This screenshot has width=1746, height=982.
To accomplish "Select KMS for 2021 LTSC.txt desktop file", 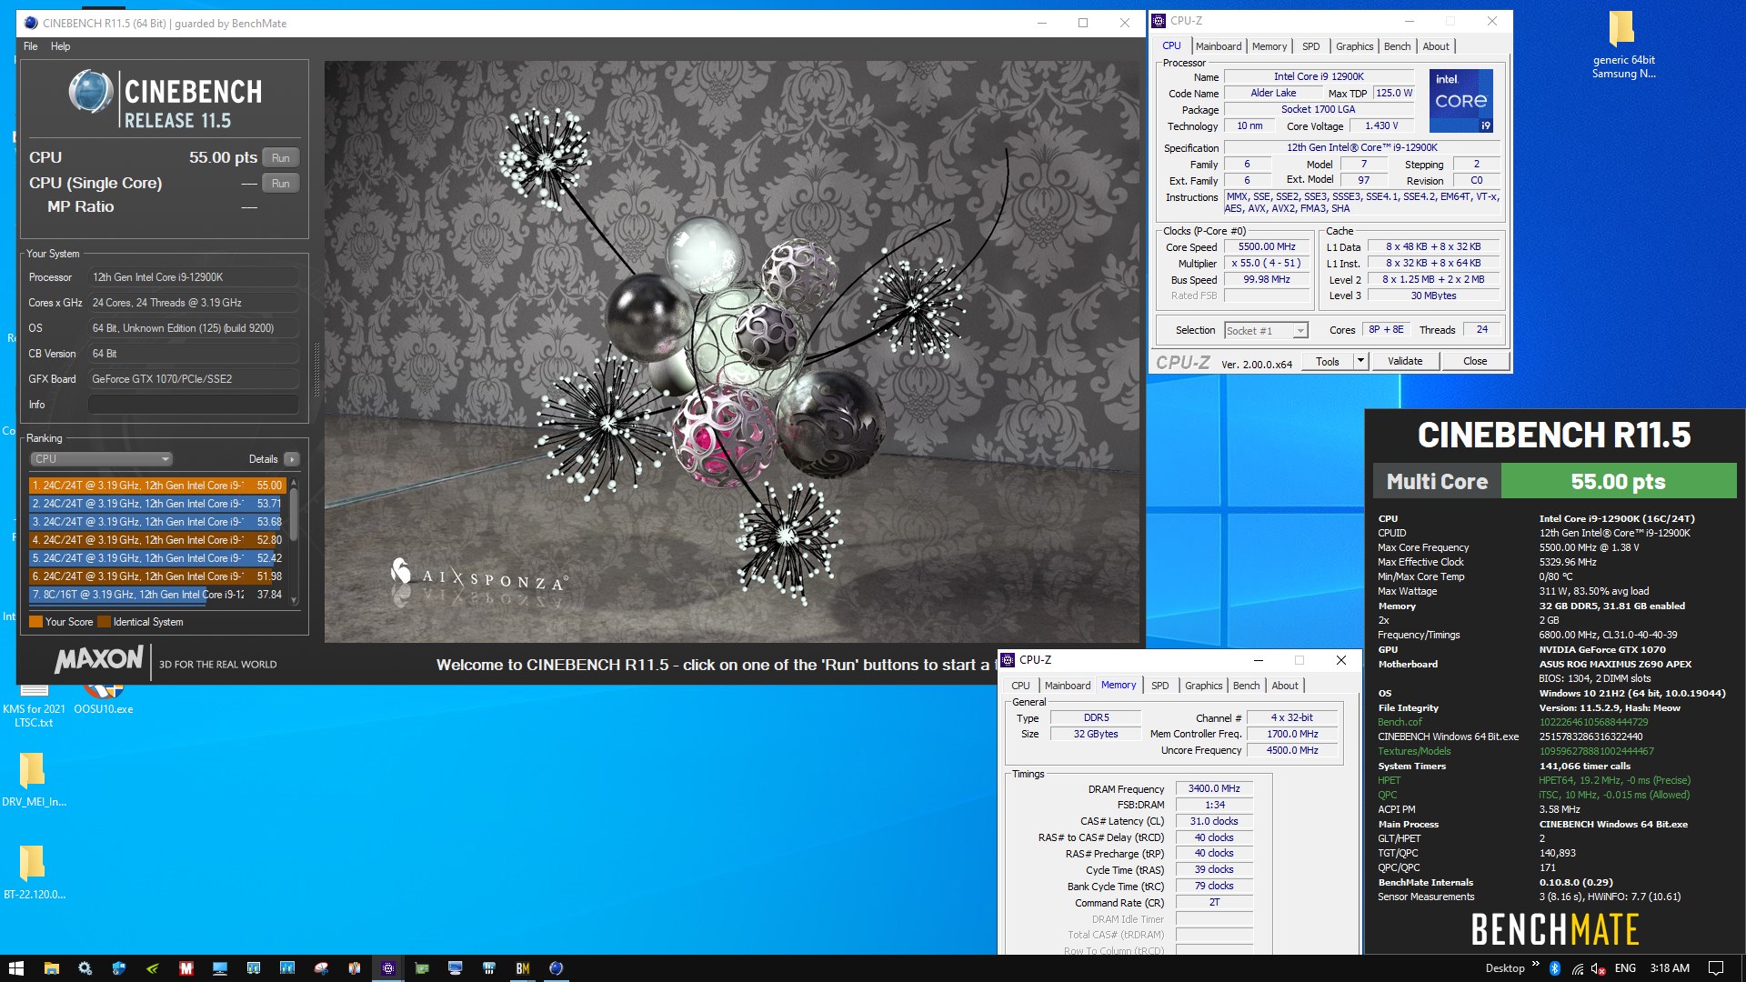I will [x=34, y=706].
